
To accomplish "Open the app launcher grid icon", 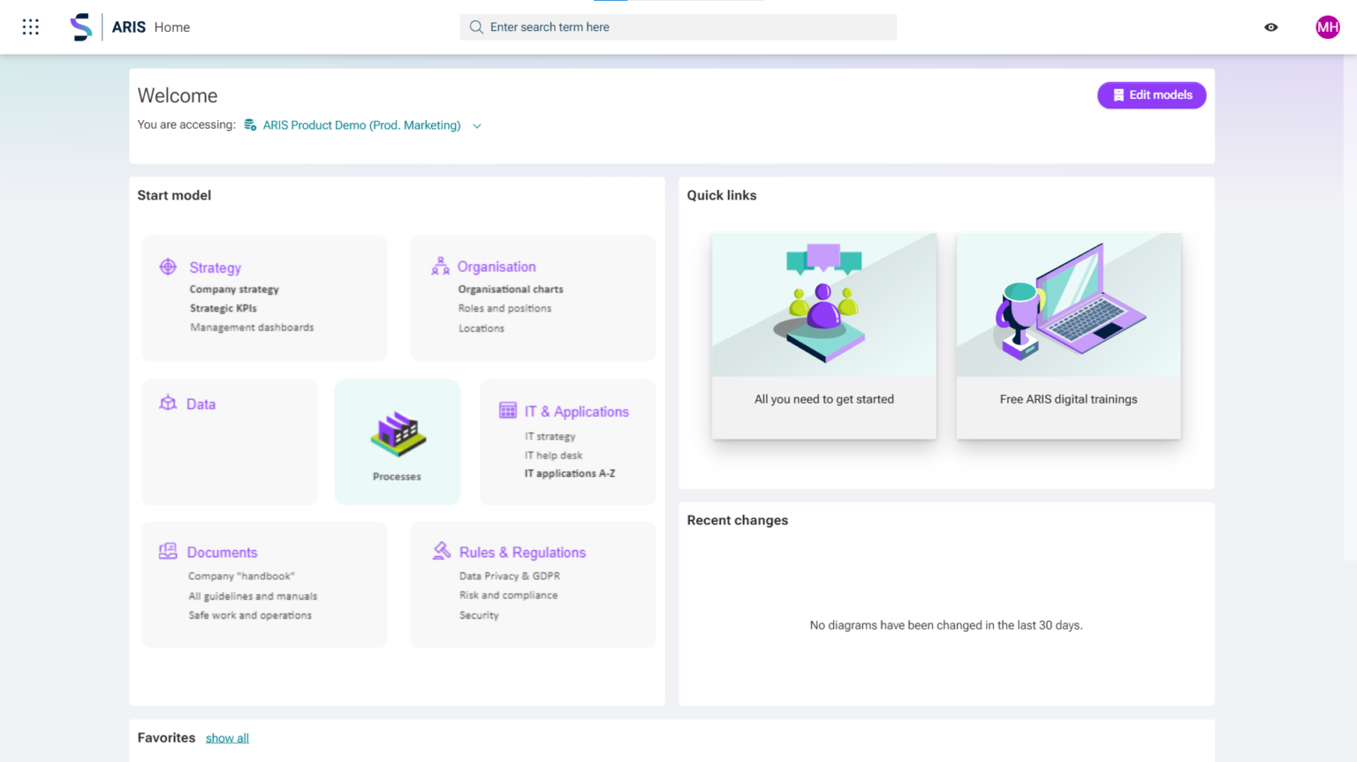I will [31, 27].
